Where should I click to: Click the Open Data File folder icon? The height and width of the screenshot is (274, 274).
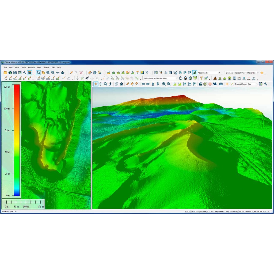pyautogui.click(x=5, y=73)
